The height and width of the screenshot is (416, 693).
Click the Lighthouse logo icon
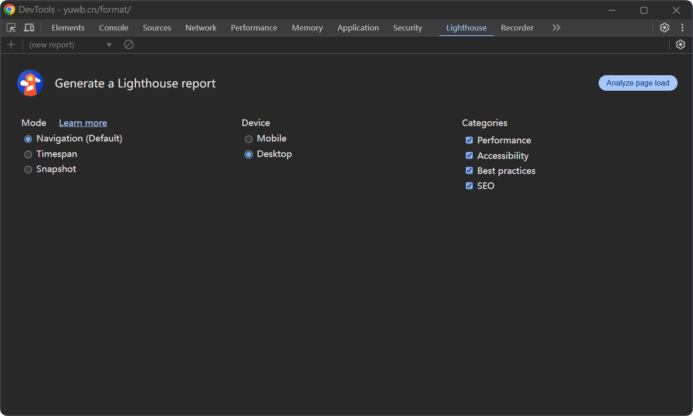31,83
